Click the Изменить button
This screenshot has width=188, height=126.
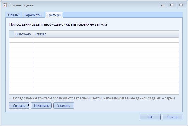41,106
